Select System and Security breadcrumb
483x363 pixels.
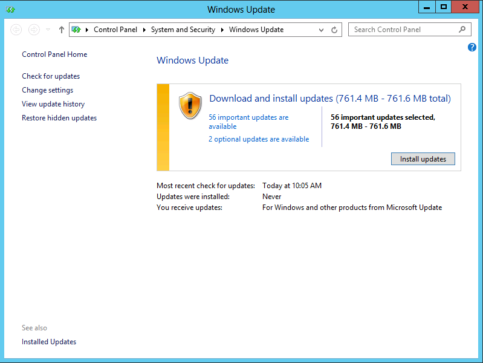[183, 30]
